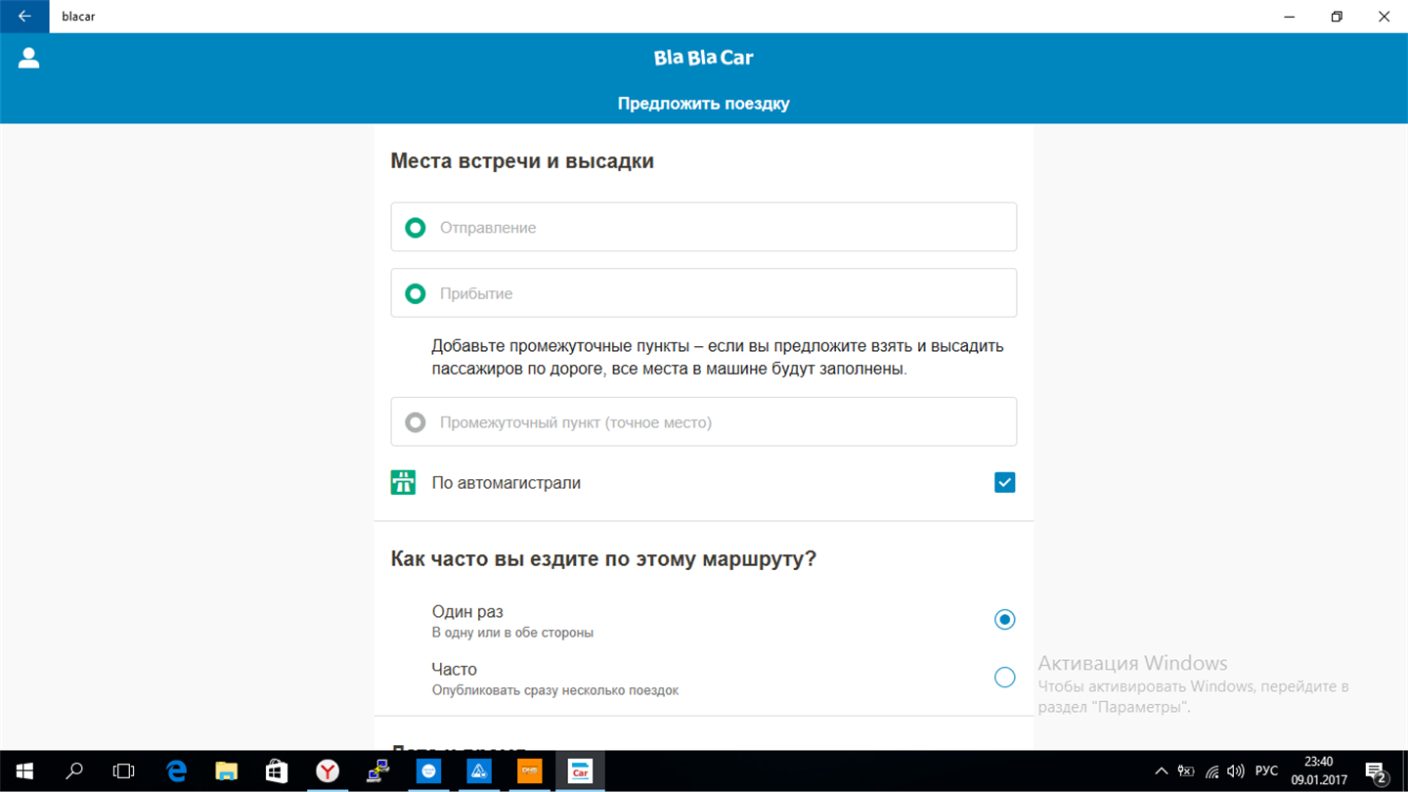
Task: Click the battery status tray icon
Action: pos(1187,771)
